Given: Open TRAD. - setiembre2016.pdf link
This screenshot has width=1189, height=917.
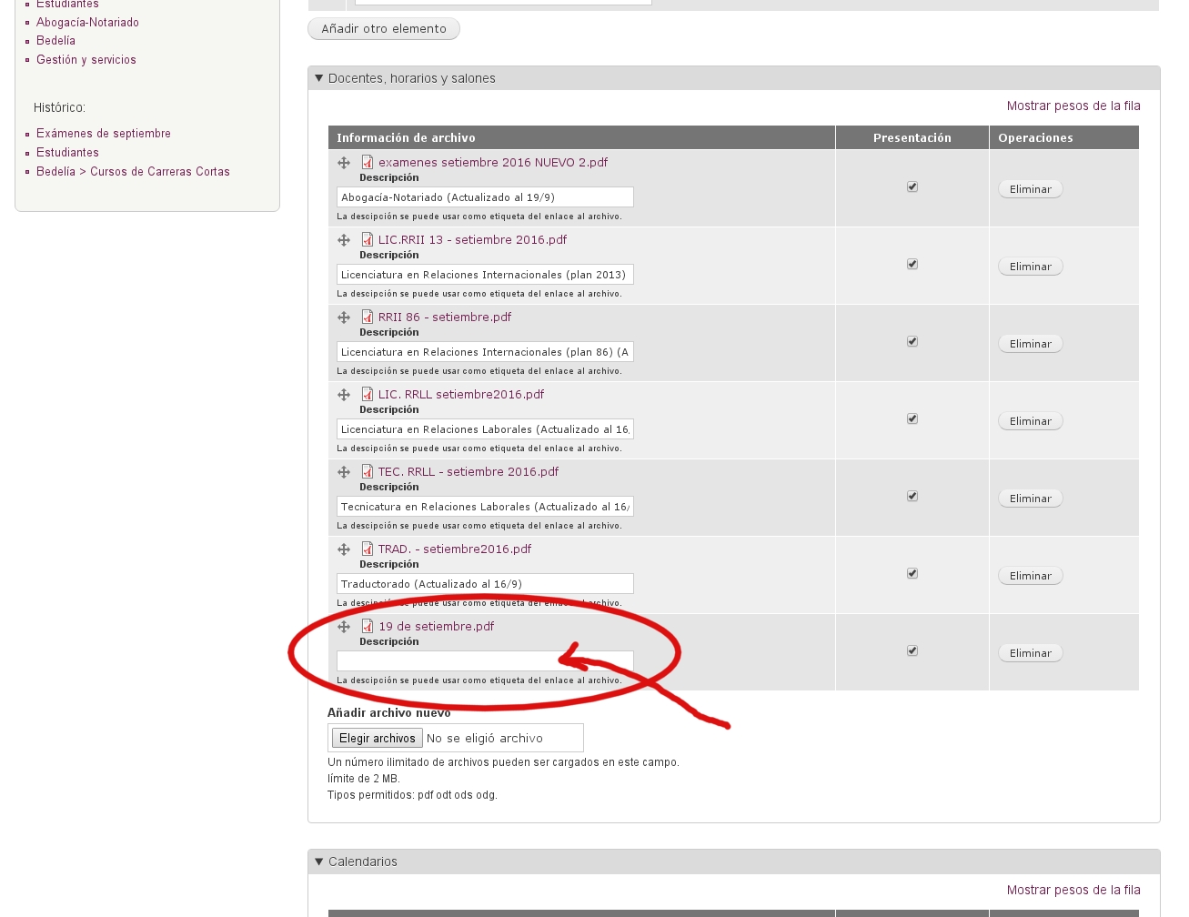Looking at the screenshot, I should click(455, 549).
